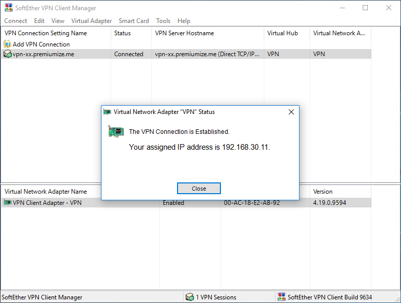401x303 pixels.
Task: Open the Smart Card menu
Action: [134, 21]
